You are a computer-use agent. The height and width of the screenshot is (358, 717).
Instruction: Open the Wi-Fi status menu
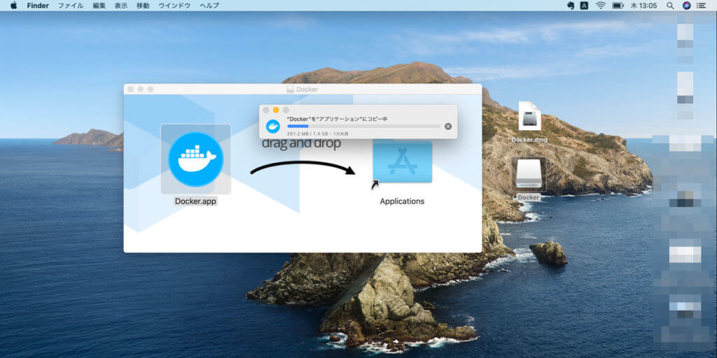(600, 6)
